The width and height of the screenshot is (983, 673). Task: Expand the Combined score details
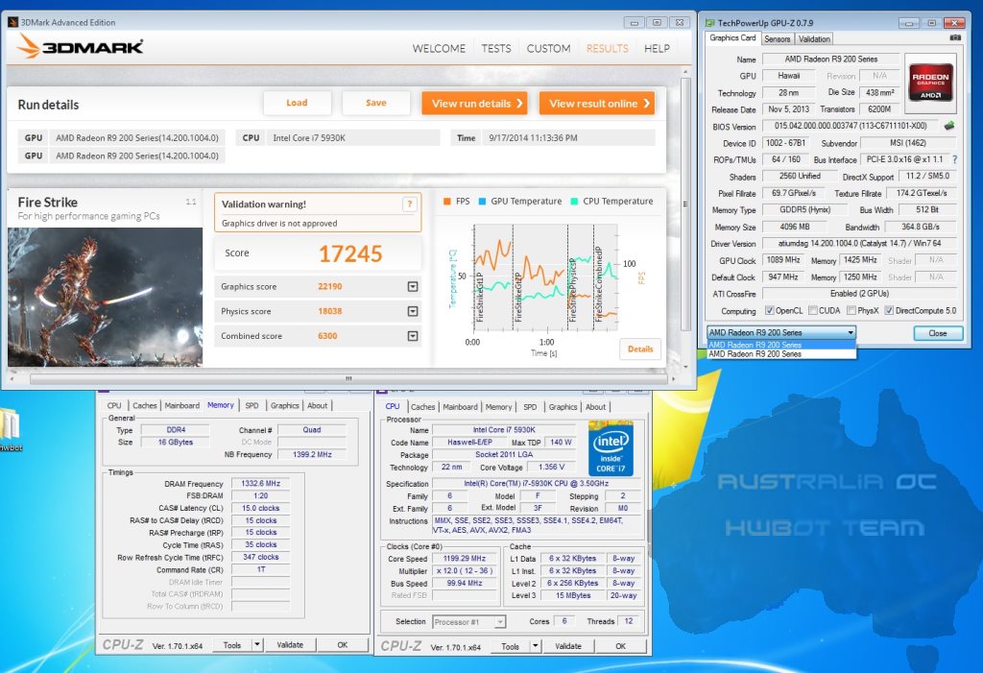point(413,336)
